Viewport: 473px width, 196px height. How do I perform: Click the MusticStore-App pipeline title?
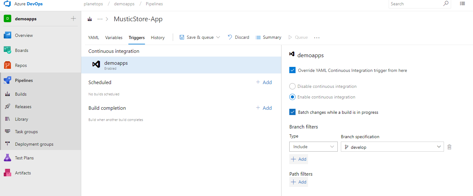[x=138, y=19]
